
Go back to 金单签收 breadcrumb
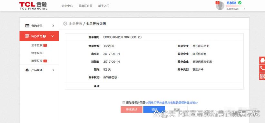pos(75,23)
